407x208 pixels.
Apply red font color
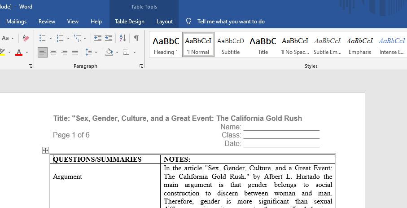pos(19,52)
